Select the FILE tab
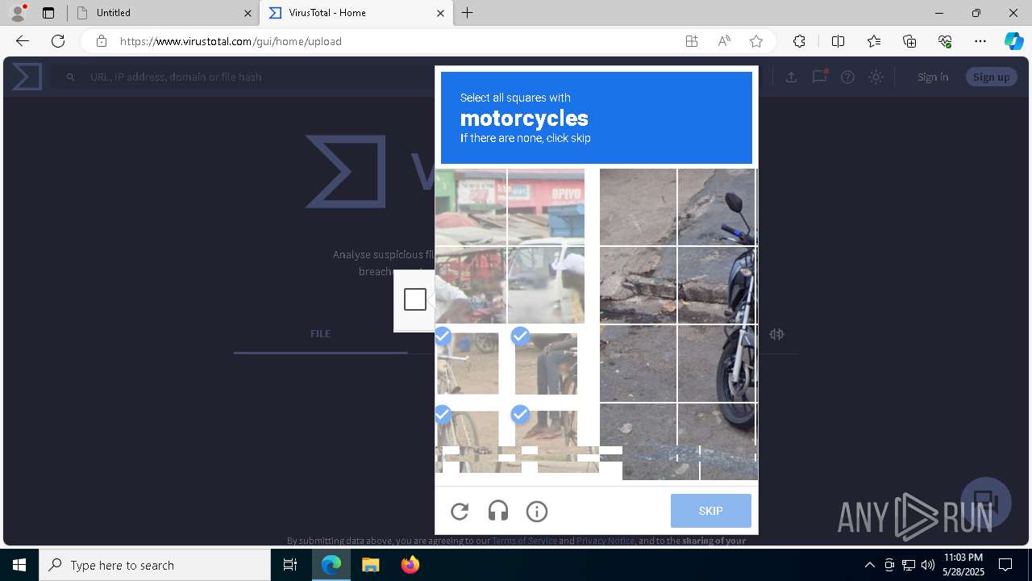This screenshot has height=581, width=1032. coord(321,333)
